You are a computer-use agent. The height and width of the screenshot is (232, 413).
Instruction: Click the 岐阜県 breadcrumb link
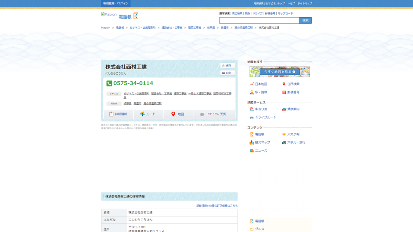[211, 27]
